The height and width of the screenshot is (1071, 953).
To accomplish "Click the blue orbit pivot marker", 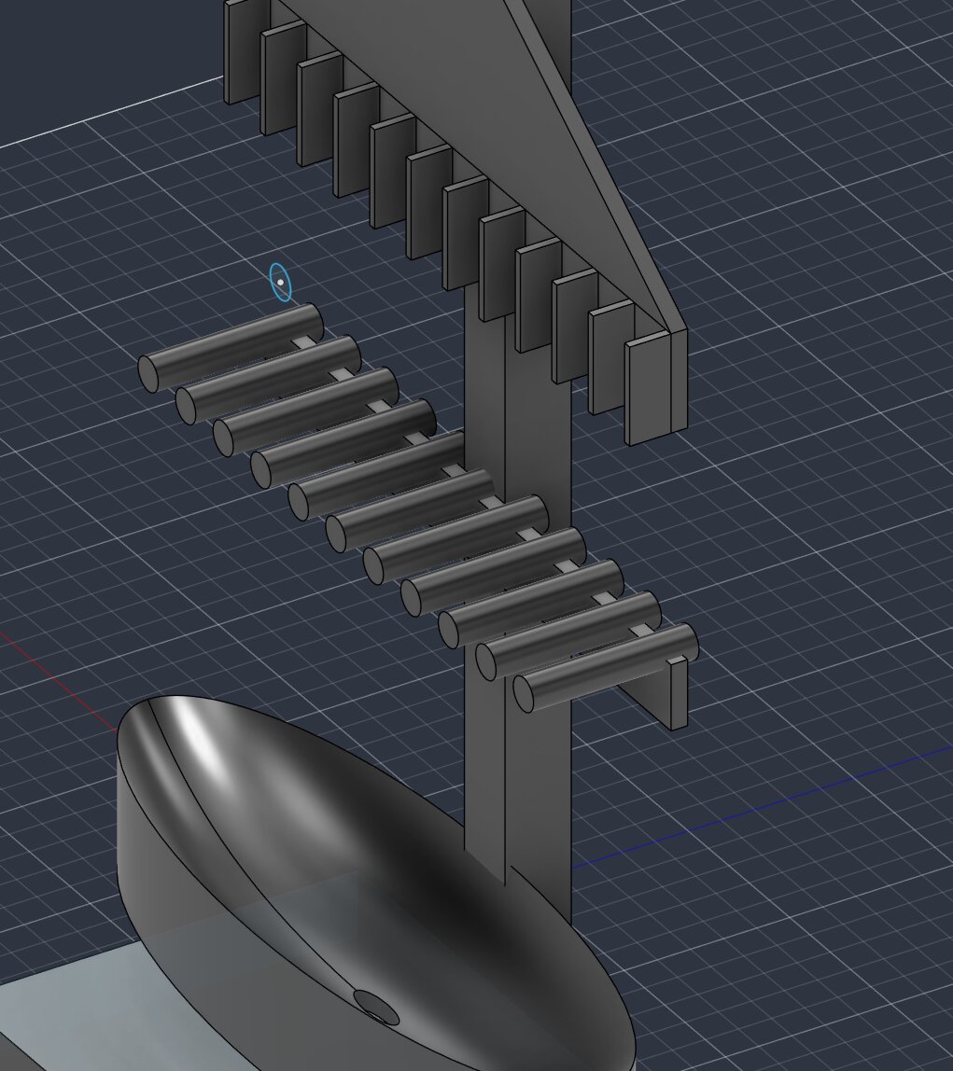I will tap(280, 282).
